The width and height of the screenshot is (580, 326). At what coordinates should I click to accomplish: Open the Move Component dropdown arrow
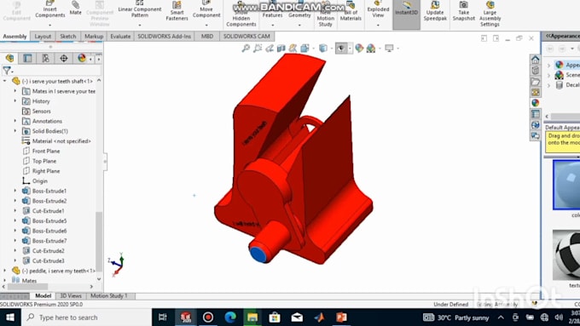(206, 25)
